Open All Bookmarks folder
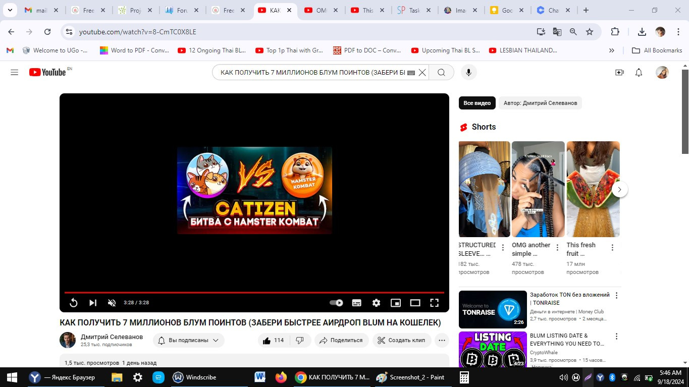 coord(657,50)
